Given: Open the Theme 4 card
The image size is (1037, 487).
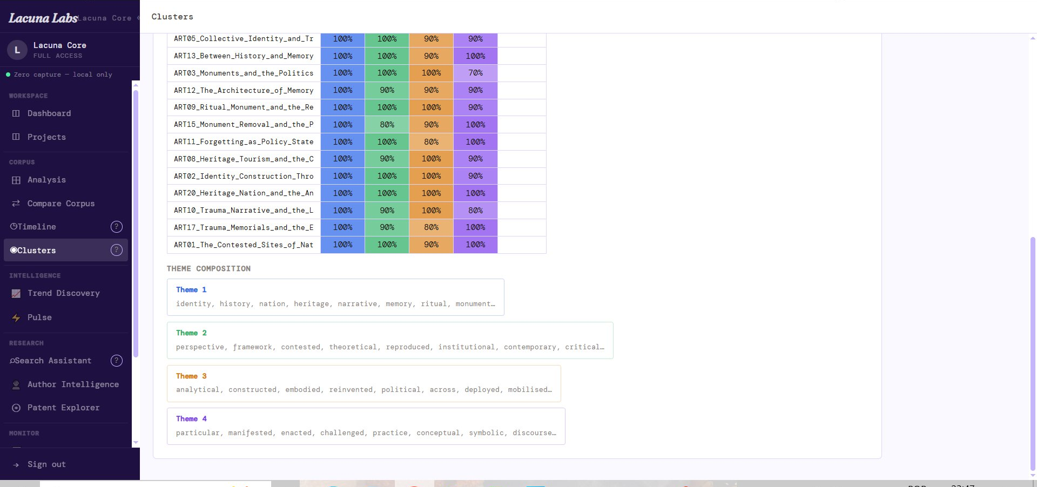Looking at the screenshot, I should 366,427.
